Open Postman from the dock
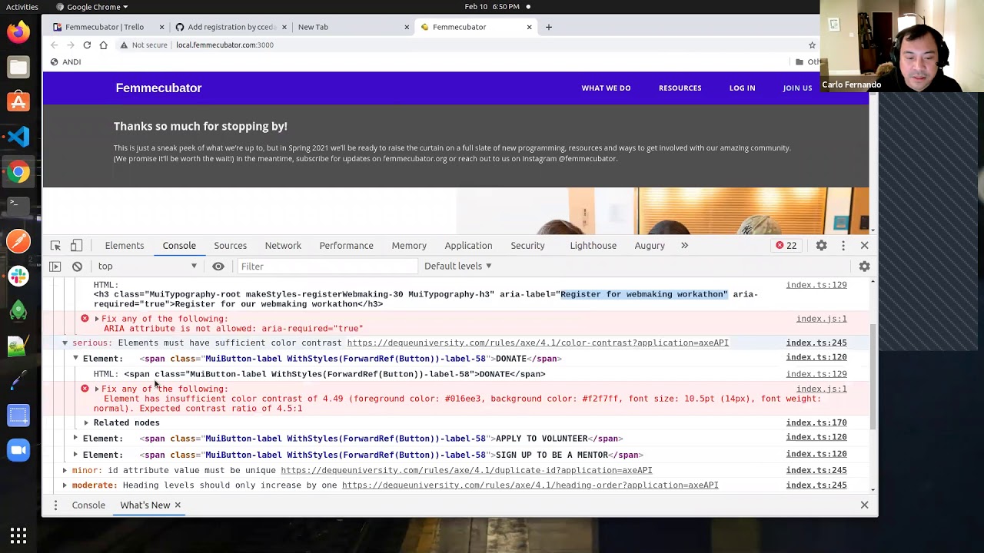This screenshot has width=984, height=553. 18,241
